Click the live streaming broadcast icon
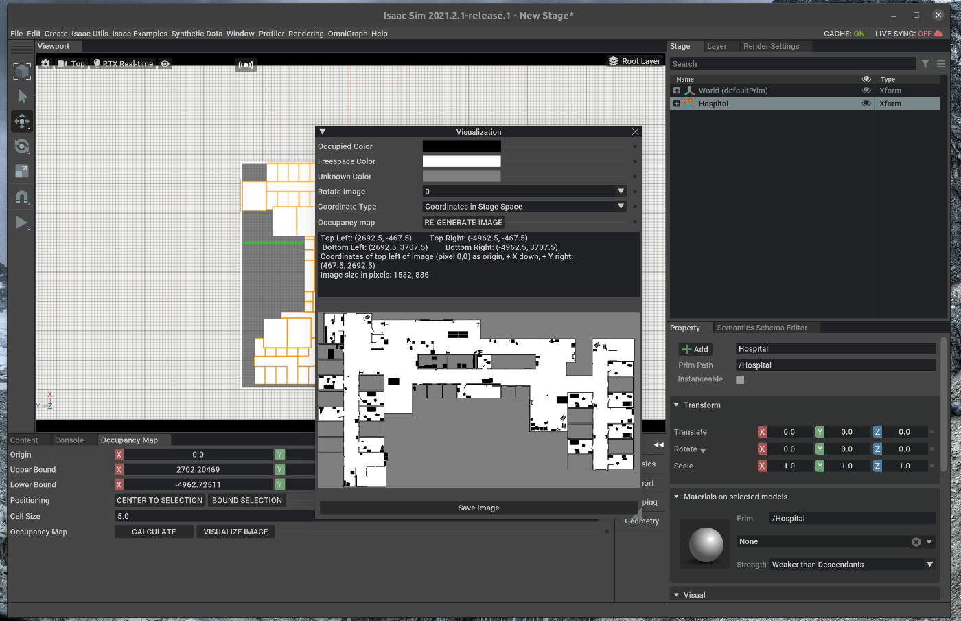Viewport: 961px width, 621px height. tap(246, 65)
